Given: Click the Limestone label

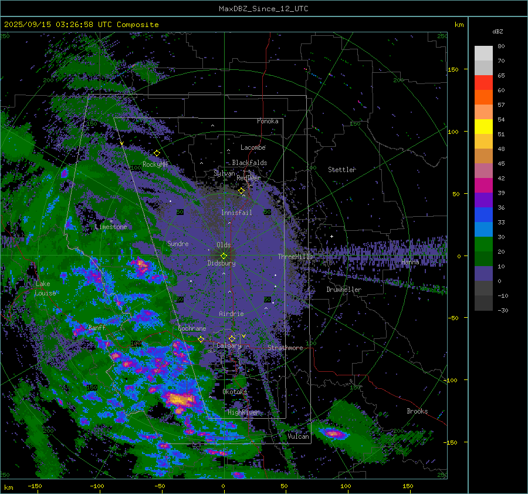Looking at the screenshot, I should point(111,227).
